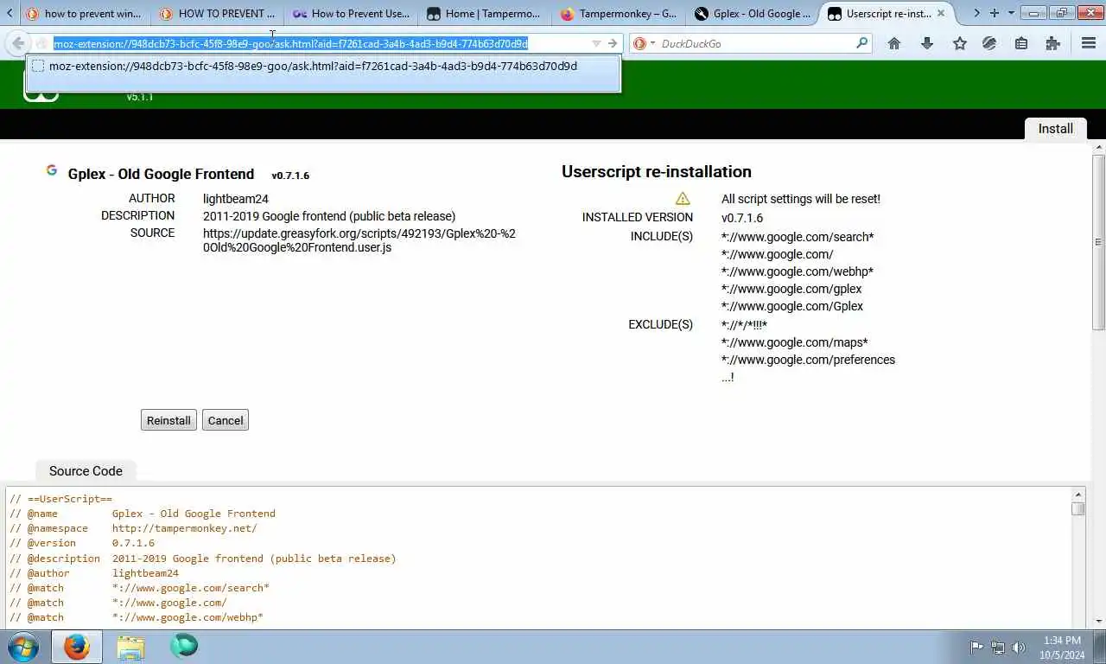The width and height of the screenshot is (1106, 664).
Task: Open the Windows Start button
Action: (x=22, y=647)
